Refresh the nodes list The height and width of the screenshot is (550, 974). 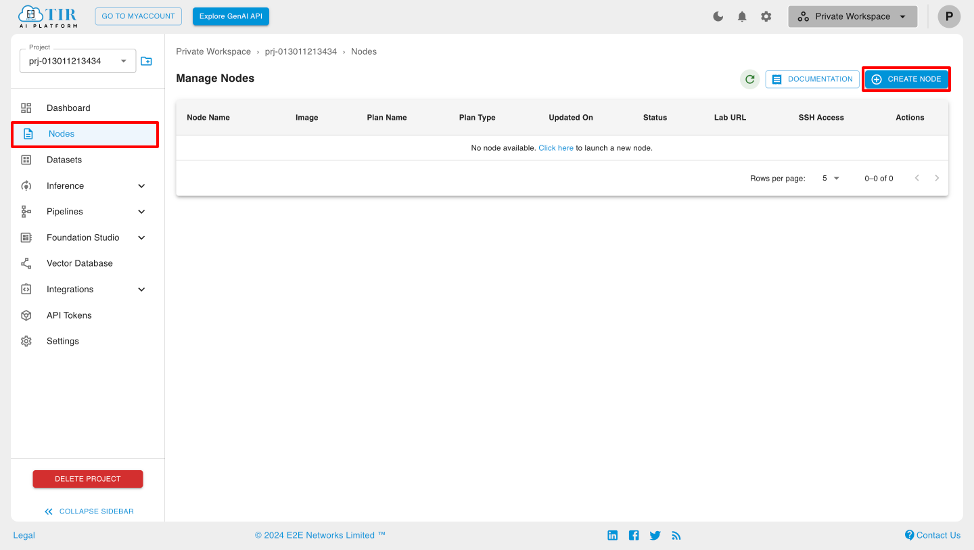(749, 79)
